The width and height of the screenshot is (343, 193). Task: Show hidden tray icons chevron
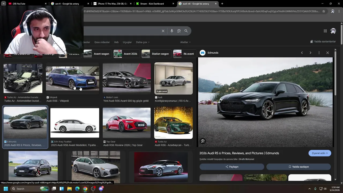(x=310, y=189)
